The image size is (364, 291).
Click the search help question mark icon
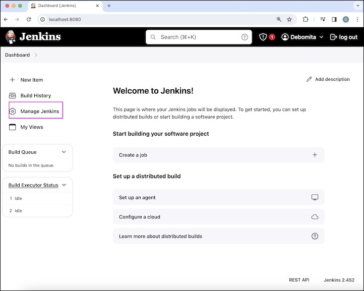[x=245, y=37]
